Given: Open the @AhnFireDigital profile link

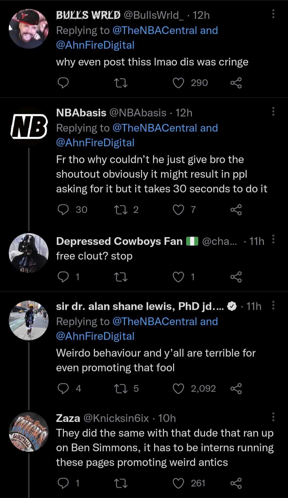Looking at the screenshot, I should tap(95, 45).
